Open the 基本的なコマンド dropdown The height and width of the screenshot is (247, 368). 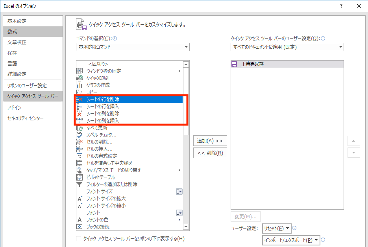[x=133, y=47]
